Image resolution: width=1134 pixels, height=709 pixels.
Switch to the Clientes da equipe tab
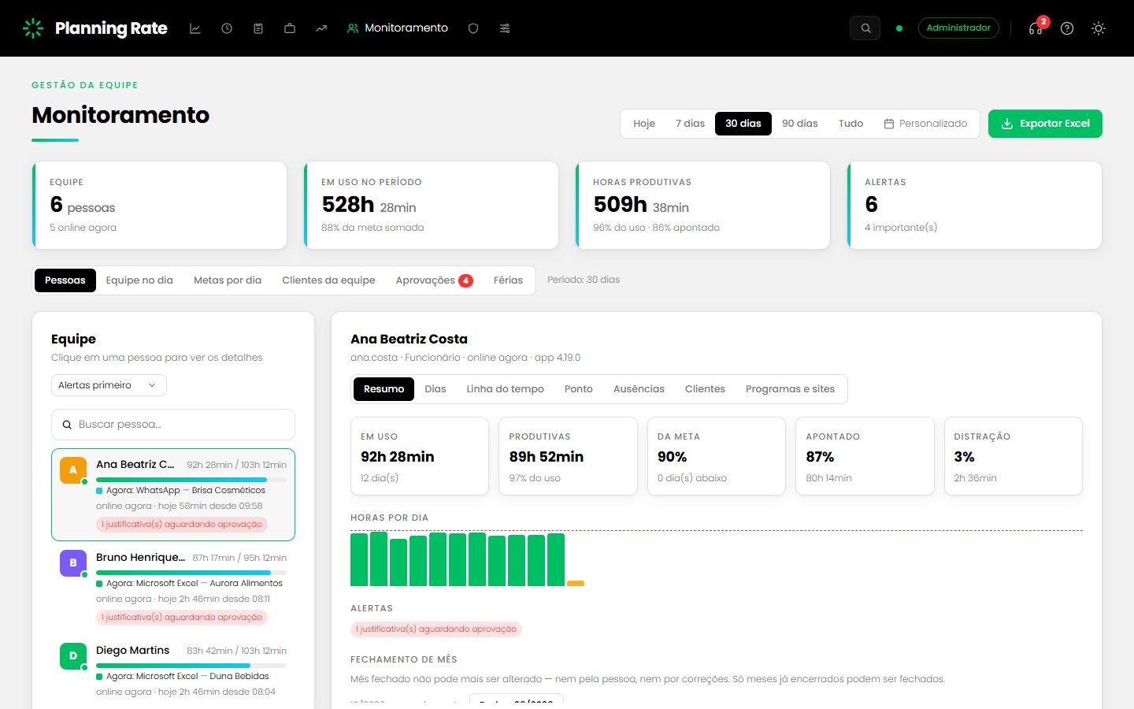[328, 280]
